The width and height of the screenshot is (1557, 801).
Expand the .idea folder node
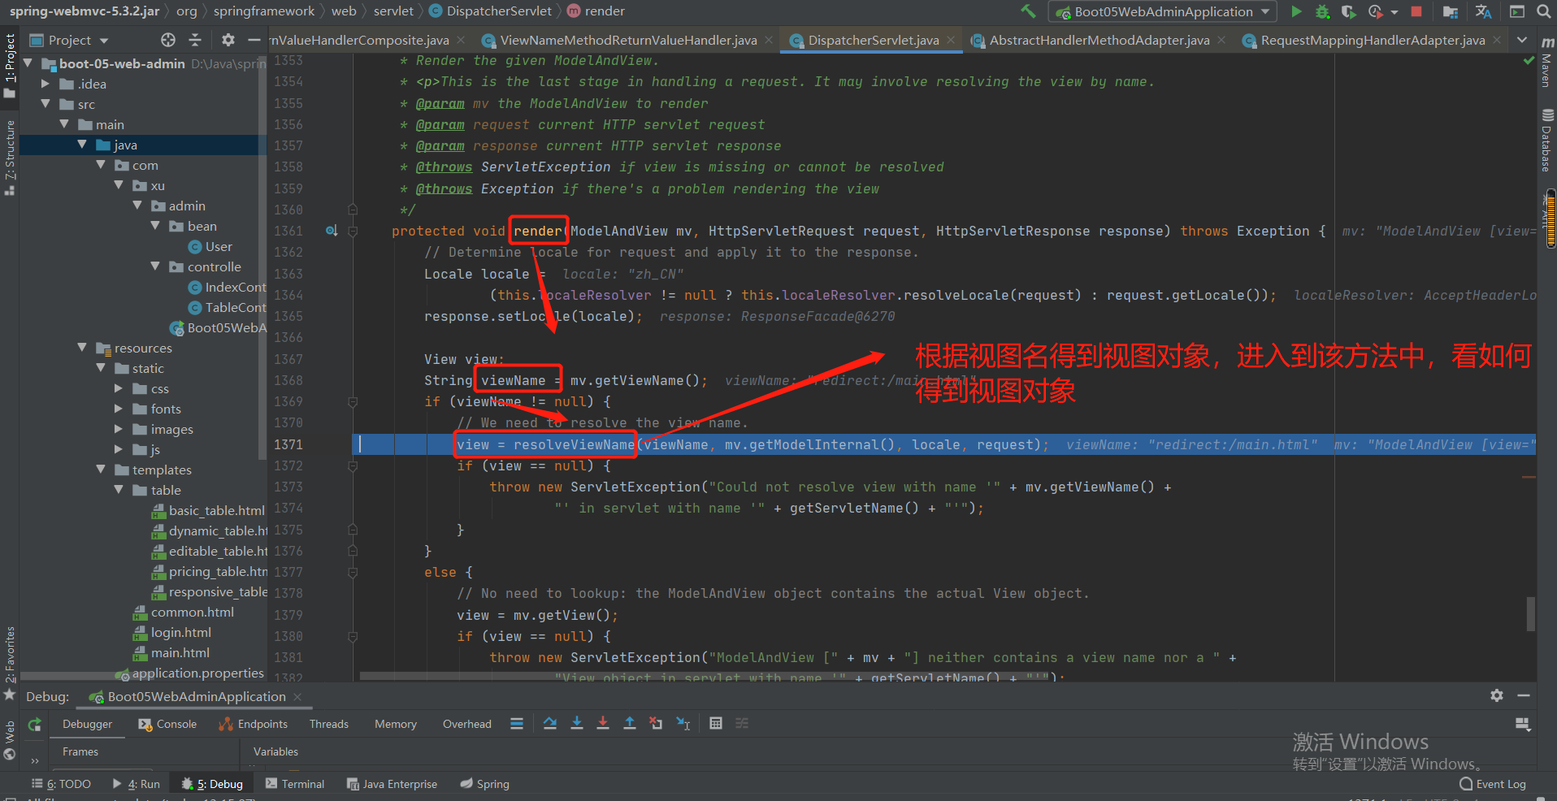pyautogui.click(x=46, y=84)
